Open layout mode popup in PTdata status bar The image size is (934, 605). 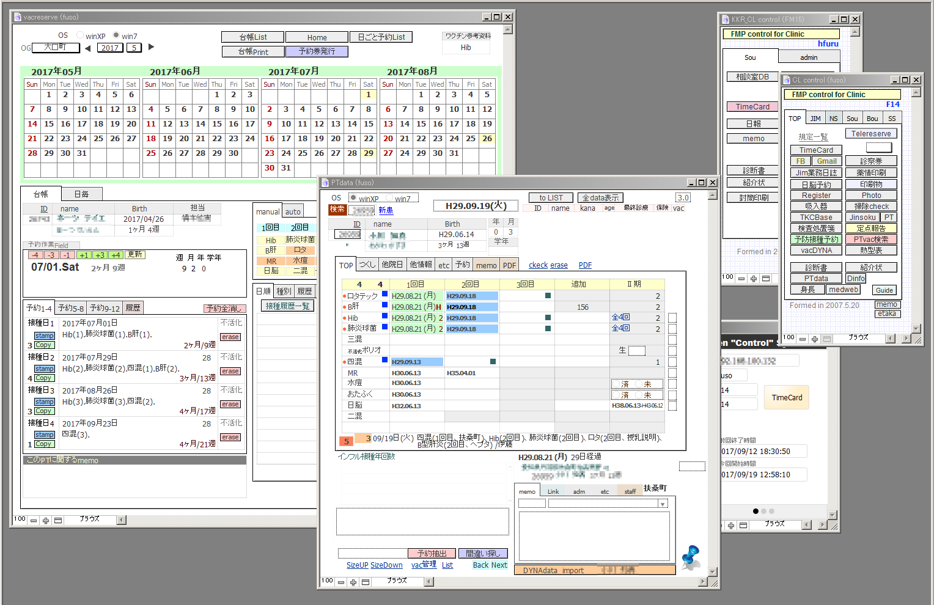click(397, 581)
